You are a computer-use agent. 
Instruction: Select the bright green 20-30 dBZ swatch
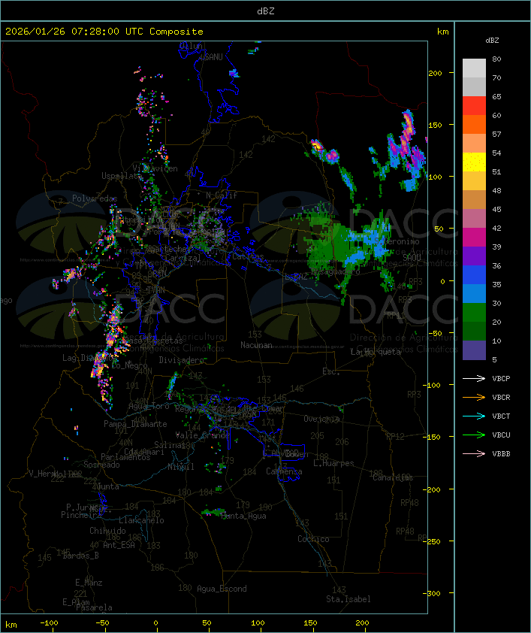[474, 313]
